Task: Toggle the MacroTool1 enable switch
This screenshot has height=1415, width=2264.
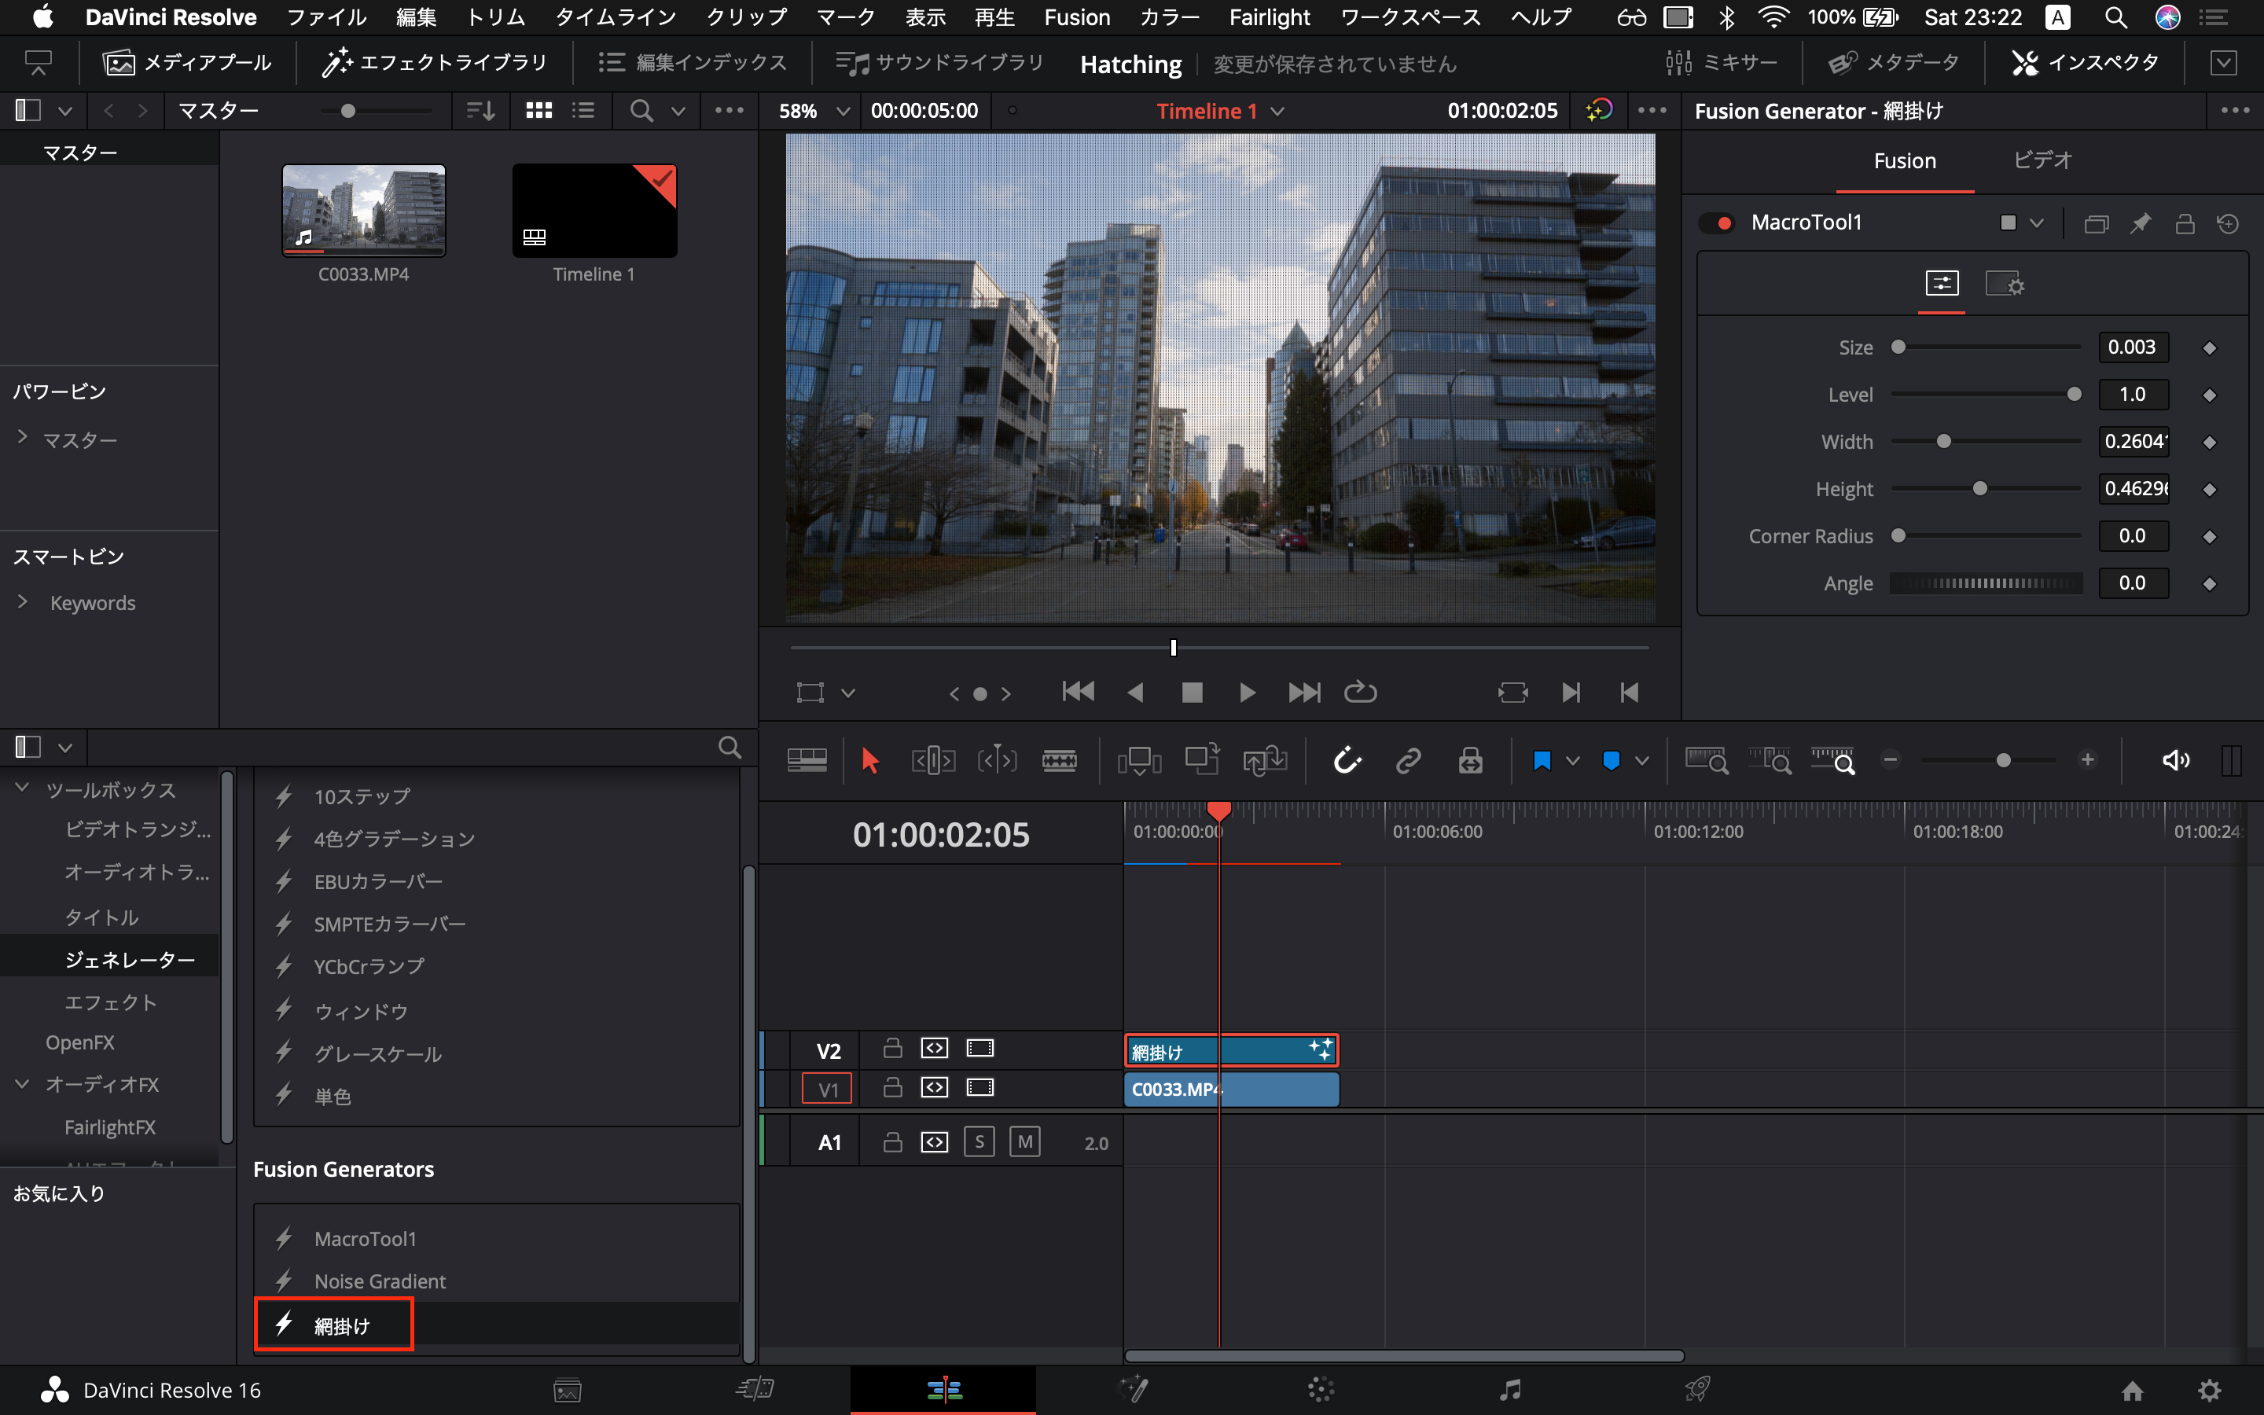Action: click(1718, 222)
